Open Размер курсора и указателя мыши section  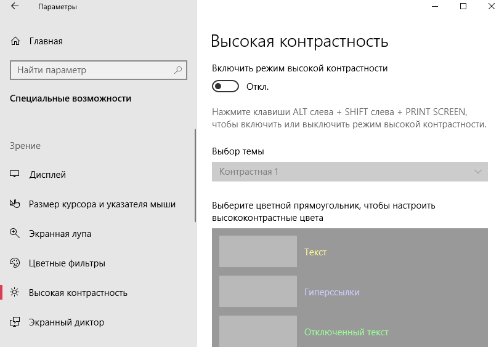(x=102, y=204)
